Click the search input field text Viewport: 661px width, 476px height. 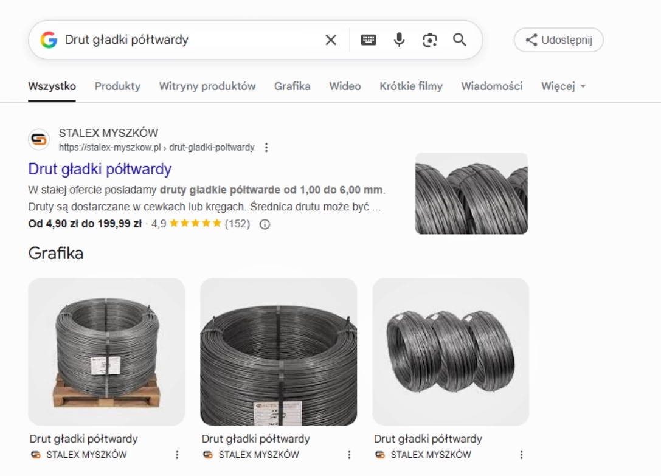click(182, 40)
